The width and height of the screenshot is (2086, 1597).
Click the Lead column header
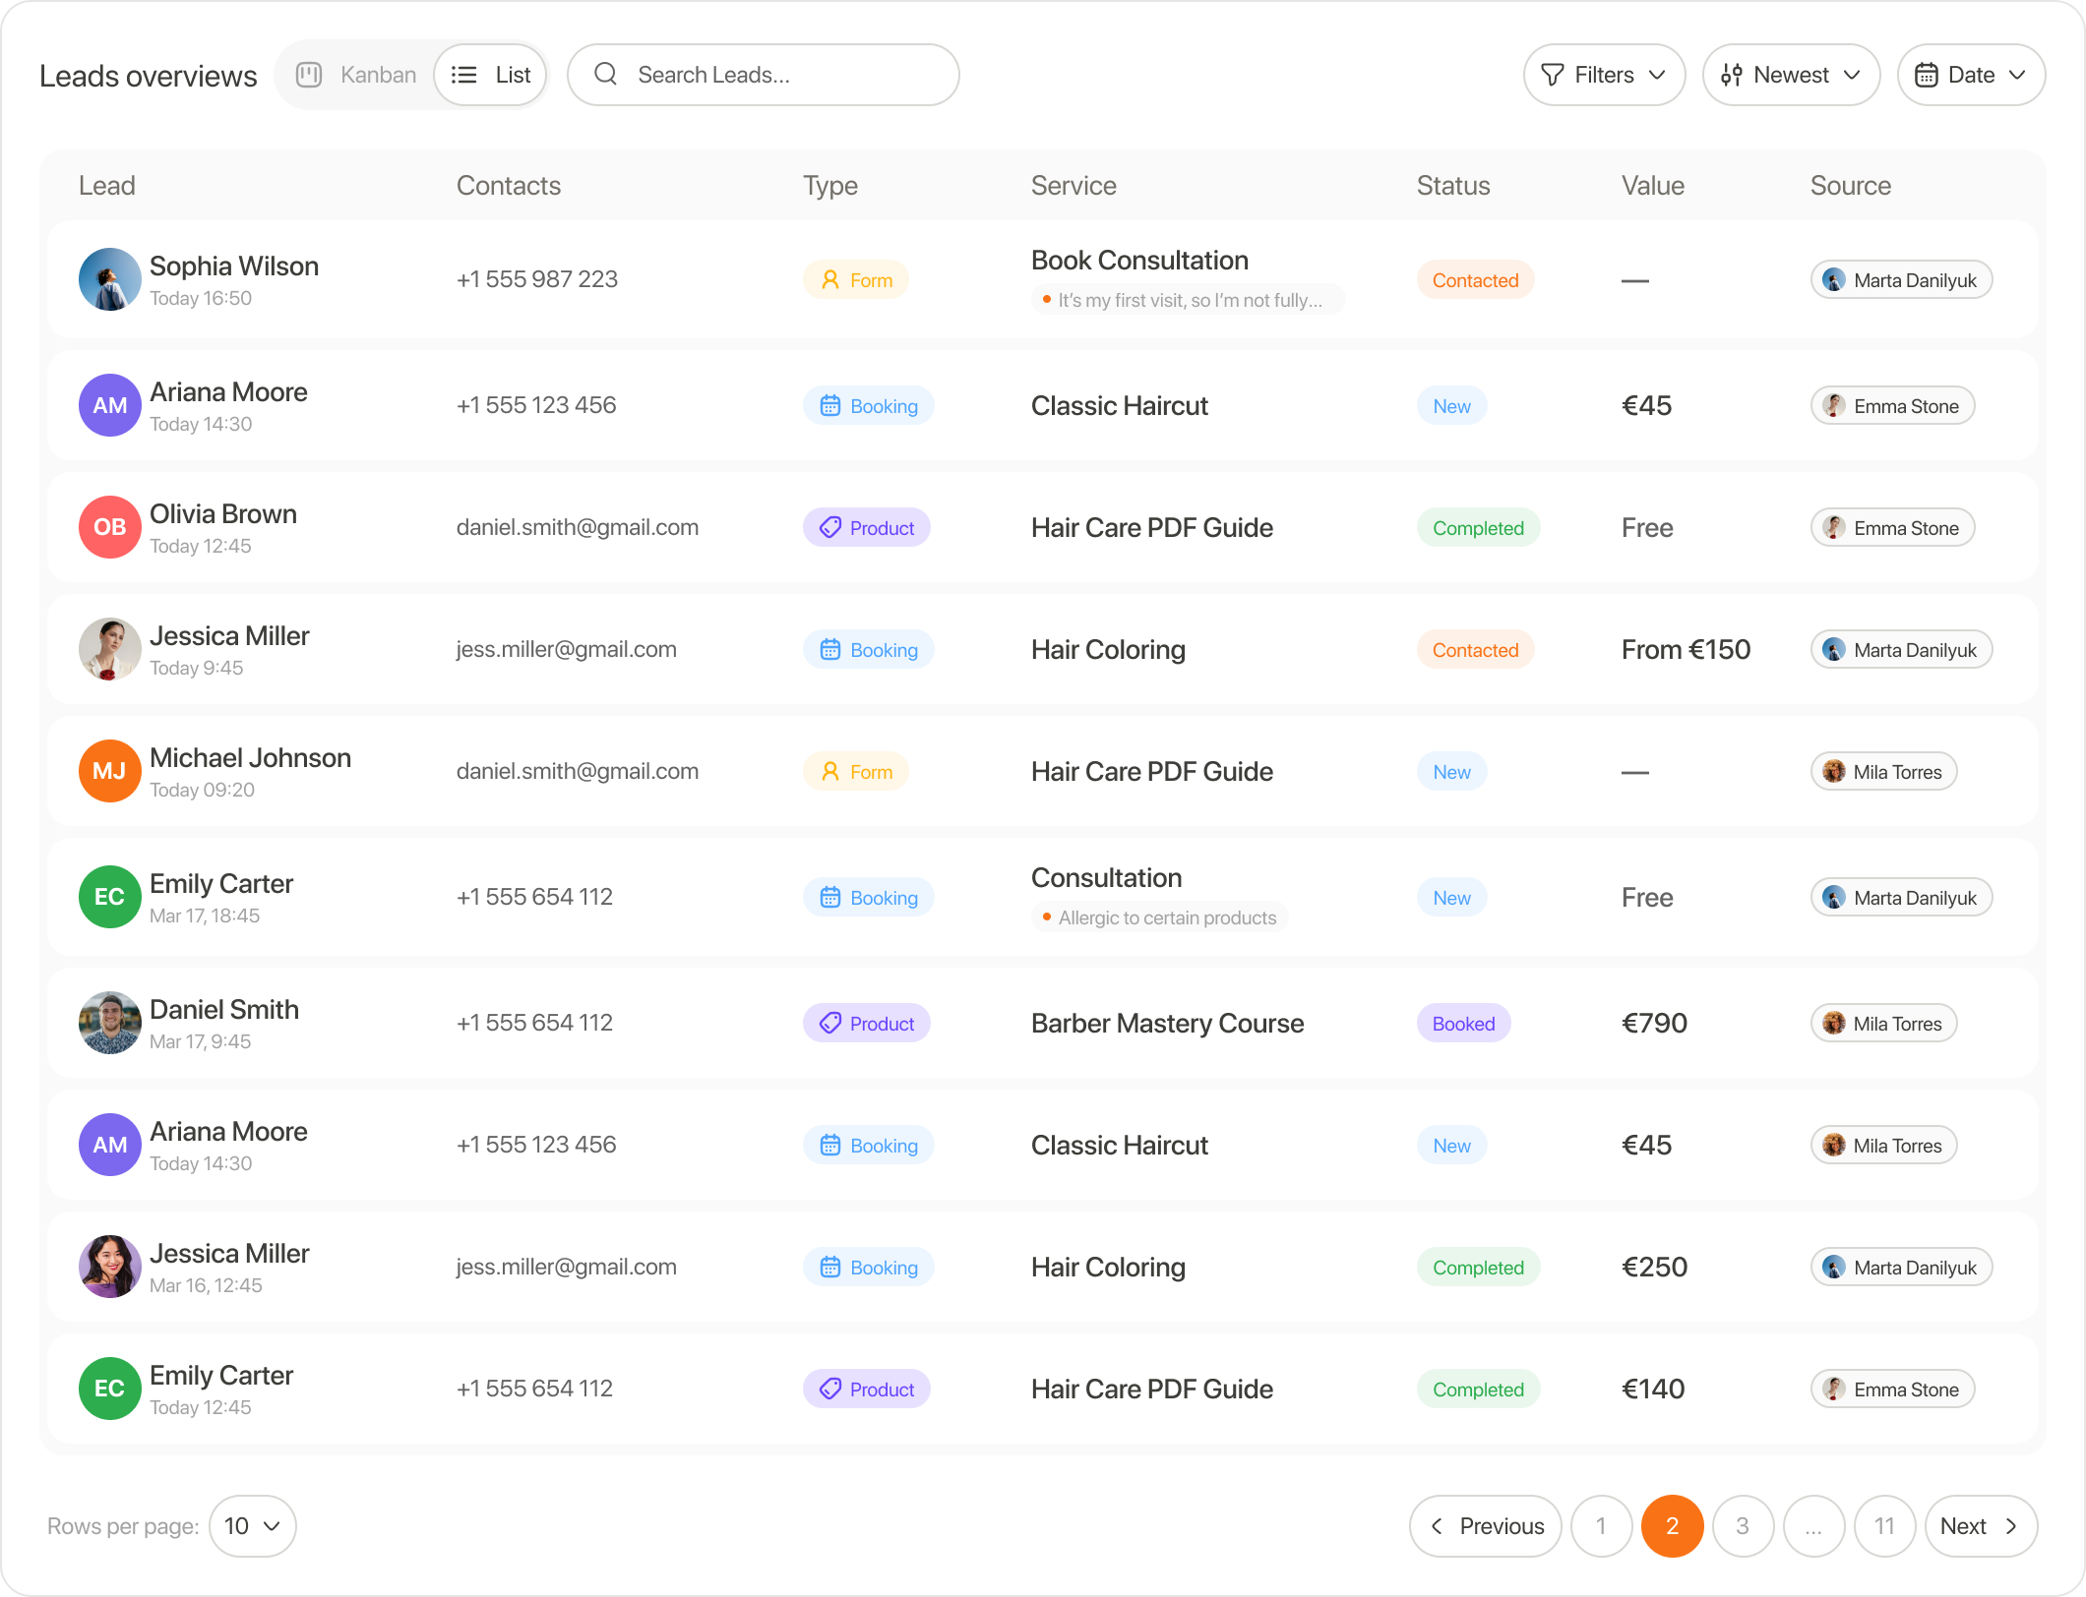(107, 186)
